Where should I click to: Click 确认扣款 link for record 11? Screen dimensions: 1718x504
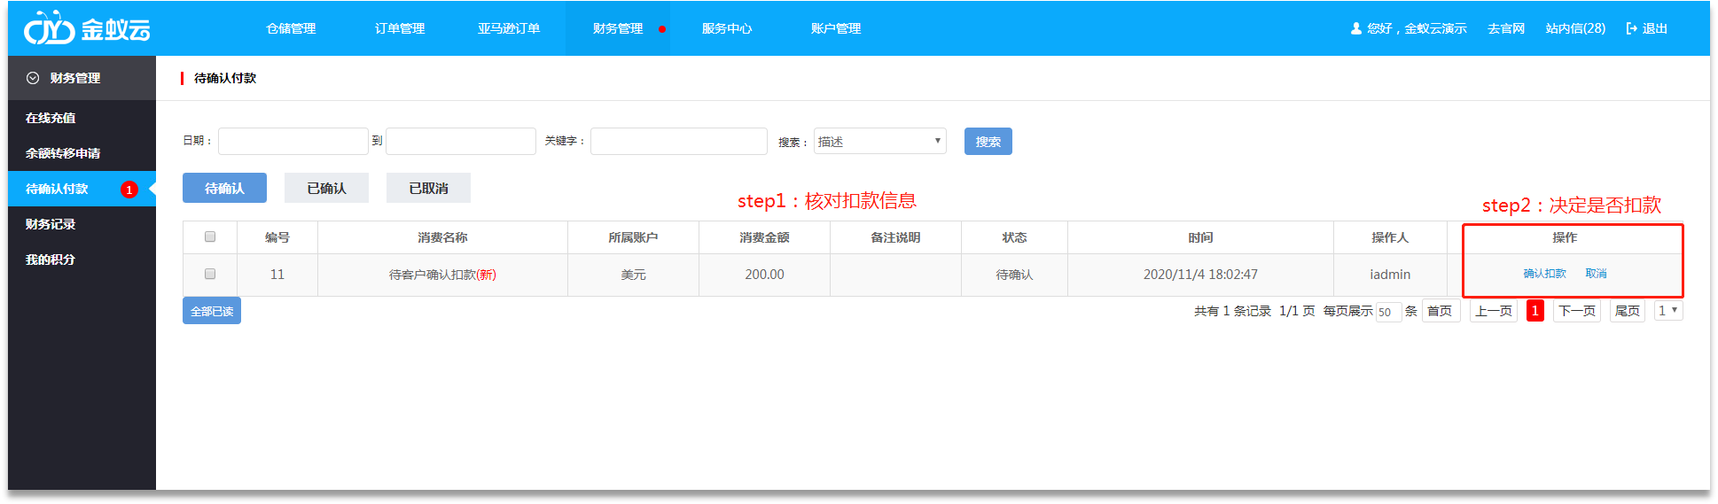(1544, 274)
